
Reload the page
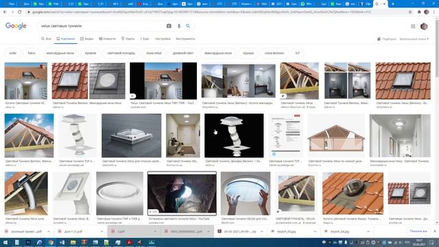point(20,12)
